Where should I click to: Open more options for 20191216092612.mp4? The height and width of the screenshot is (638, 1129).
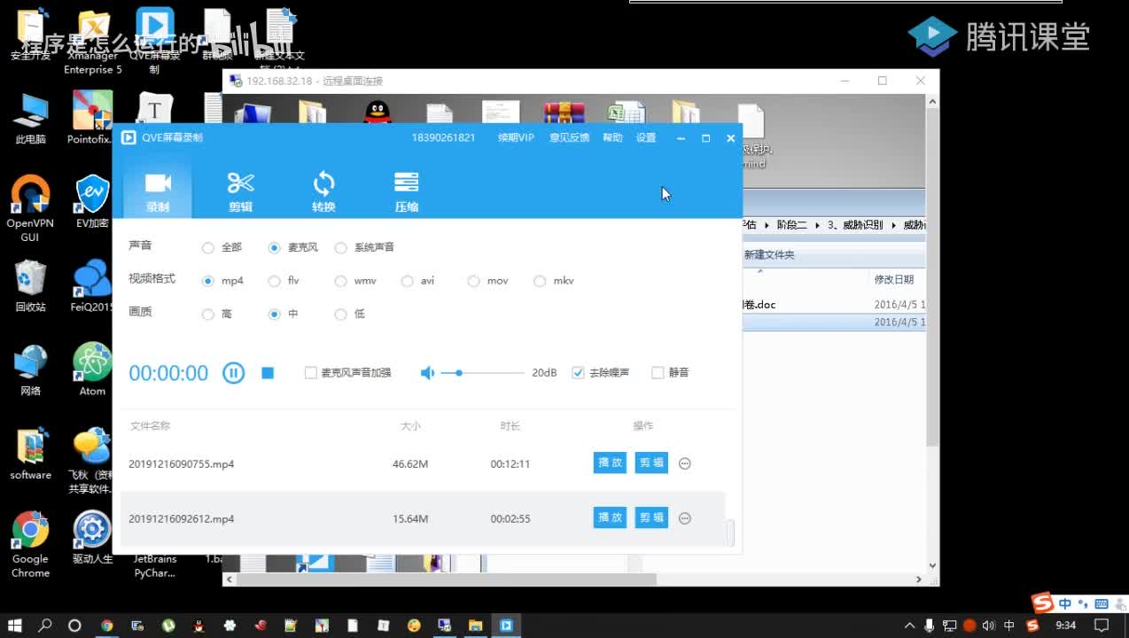[x=685, y=518]
